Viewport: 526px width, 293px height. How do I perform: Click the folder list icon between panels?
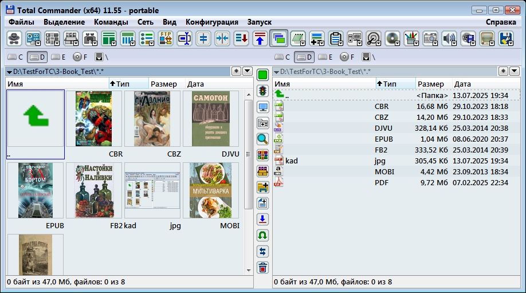pos(262,123)
